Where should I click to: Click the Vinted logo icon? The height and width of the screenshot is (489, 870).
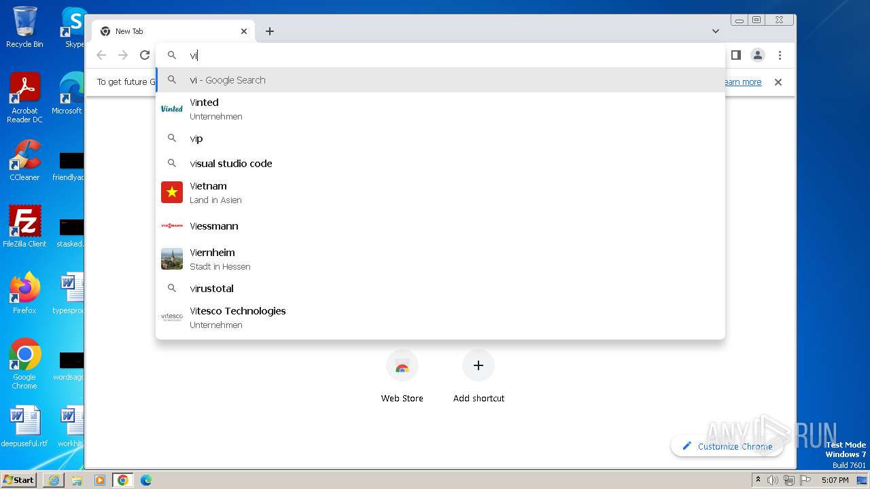pos(172,109)
